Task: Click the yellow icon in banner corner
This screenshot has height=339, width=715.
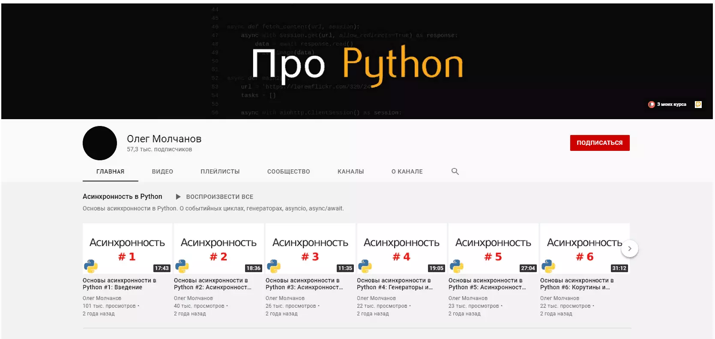Action: (x=698, y=105)
